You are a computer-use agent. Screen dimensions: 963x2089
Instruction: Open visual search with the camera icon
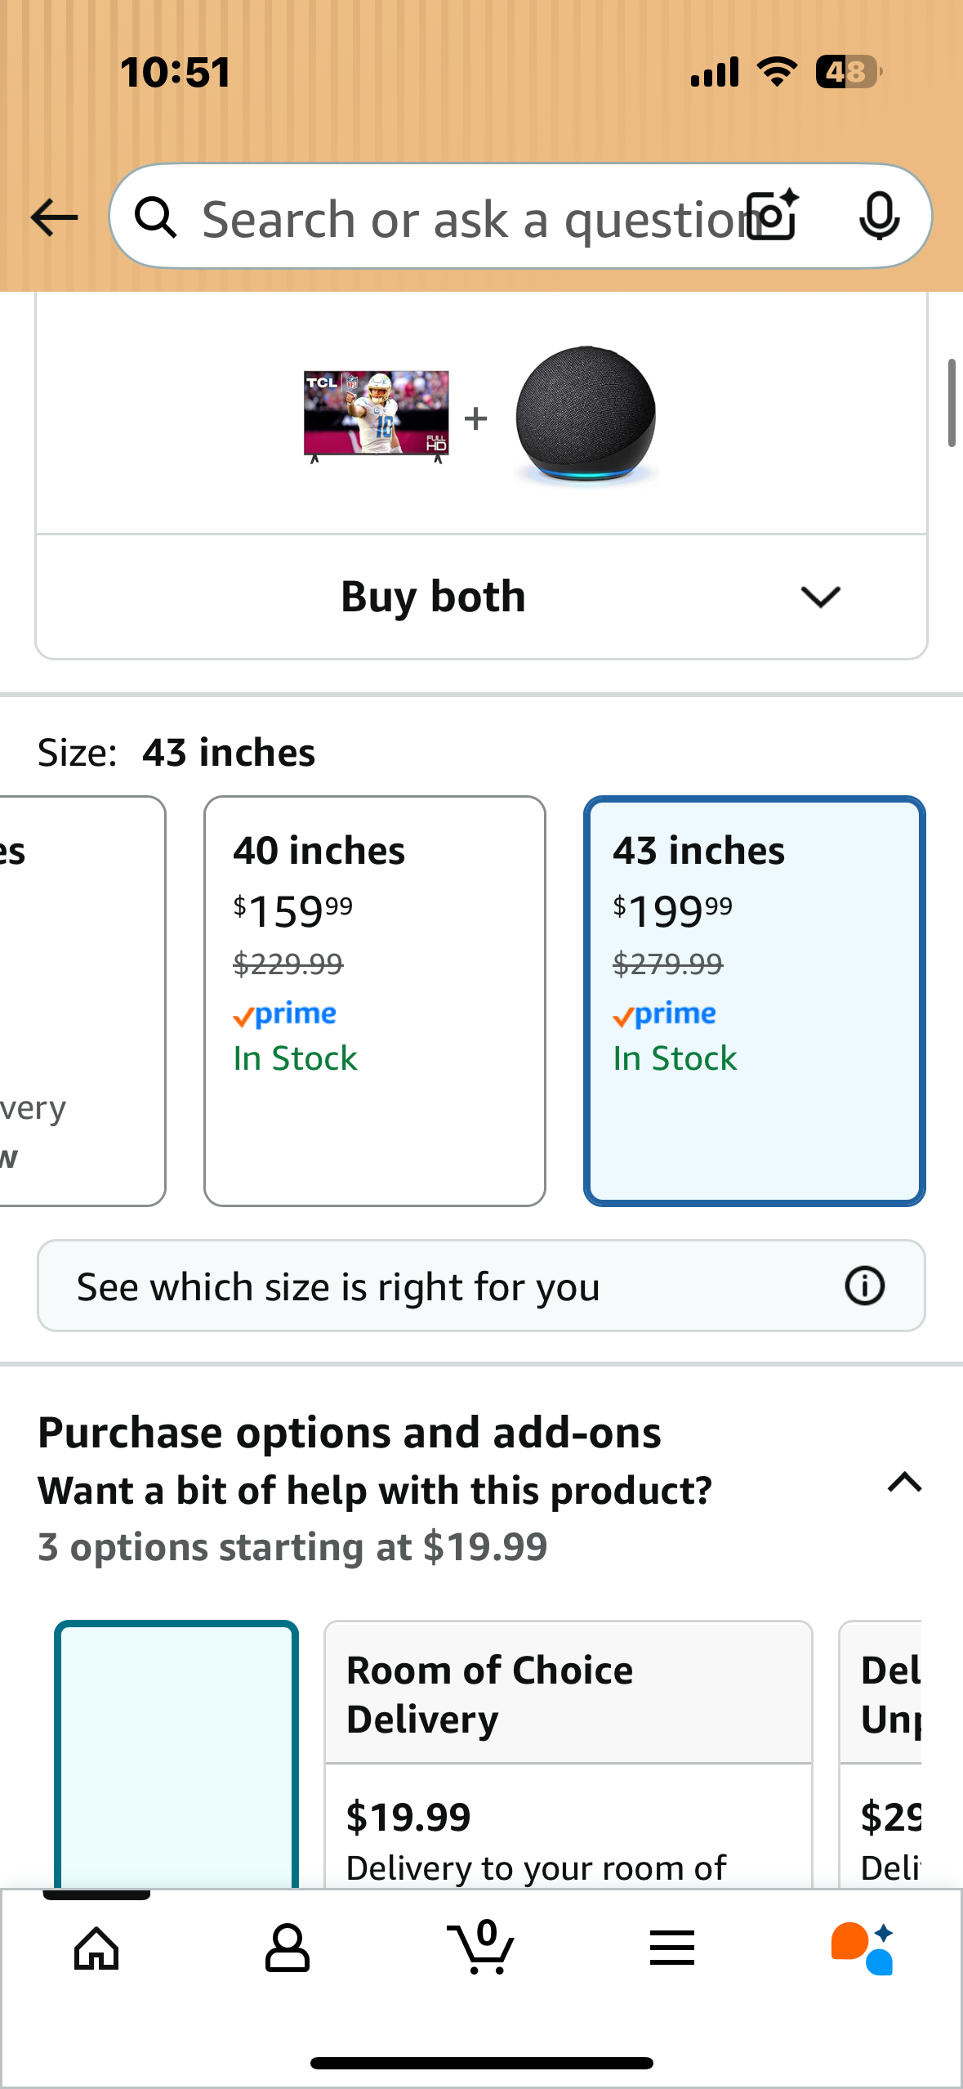[x=770, y=217]
